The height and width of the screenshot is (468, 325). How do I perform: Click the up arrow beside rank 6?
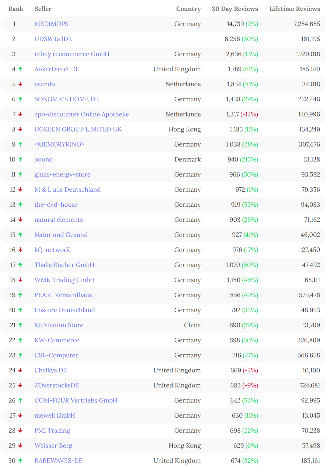coord(20,99)
